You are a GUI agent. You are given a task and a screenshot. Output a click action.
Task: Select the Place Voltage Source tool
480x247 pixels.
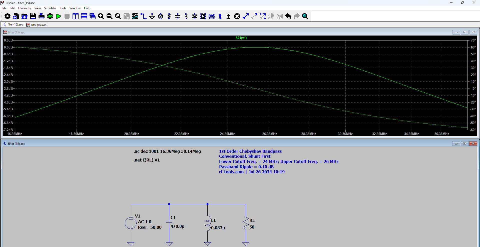pyautogui.click(x=161, y=16)
